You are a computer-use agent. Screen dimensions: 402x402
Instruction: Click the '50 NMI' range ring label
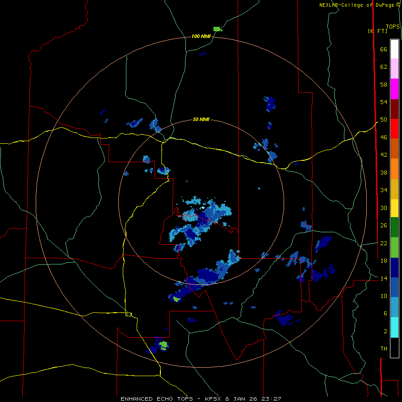pyautogui.click(x=201, y=119)
